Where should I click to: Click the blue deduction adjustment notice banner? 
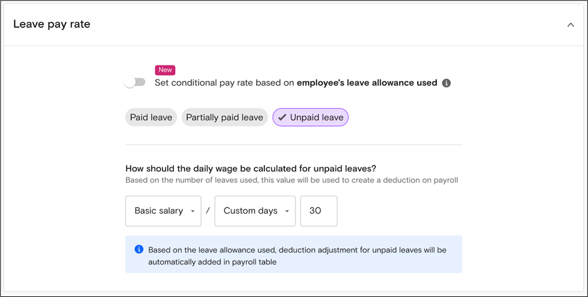[x=294, y=254]
